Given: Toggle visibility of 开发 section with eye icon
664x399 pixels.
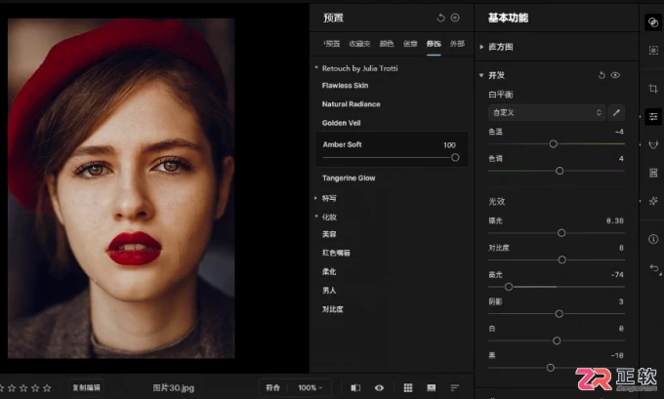Looking at the screenshot, I should tap(615, 75).
